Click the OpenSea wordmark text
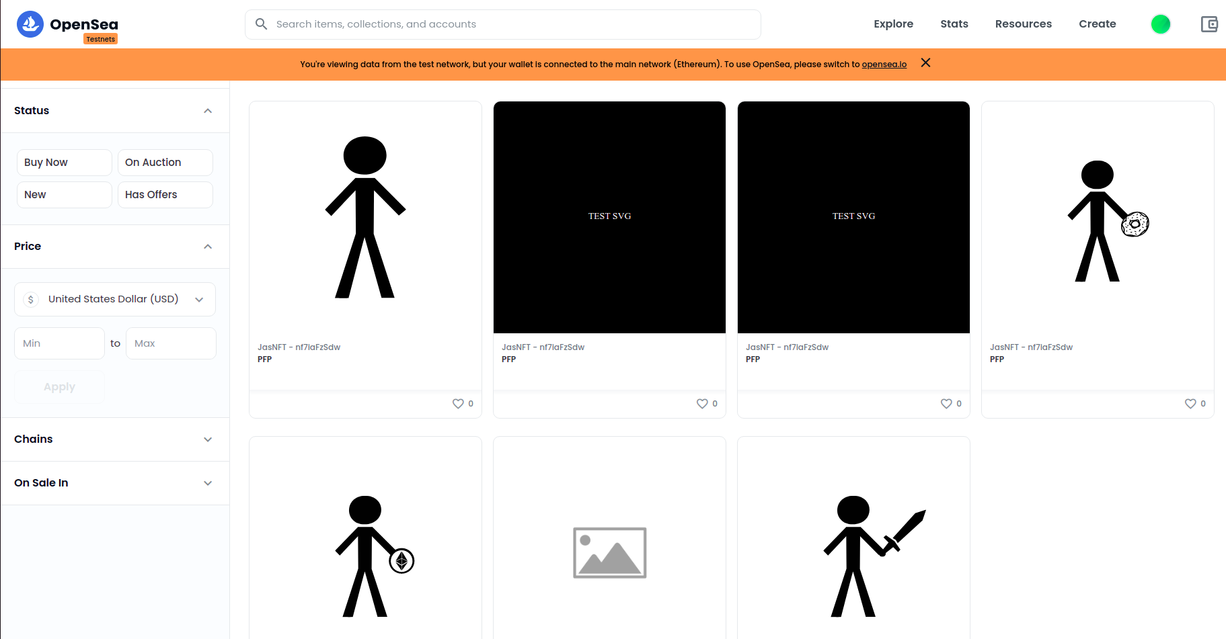 pyautogui.click(x=84, y=24)
